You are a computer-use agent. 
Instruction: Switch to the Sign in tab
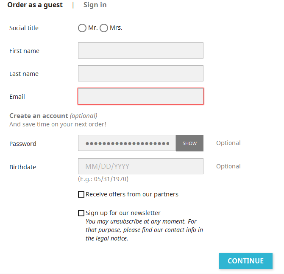point(95,5)
